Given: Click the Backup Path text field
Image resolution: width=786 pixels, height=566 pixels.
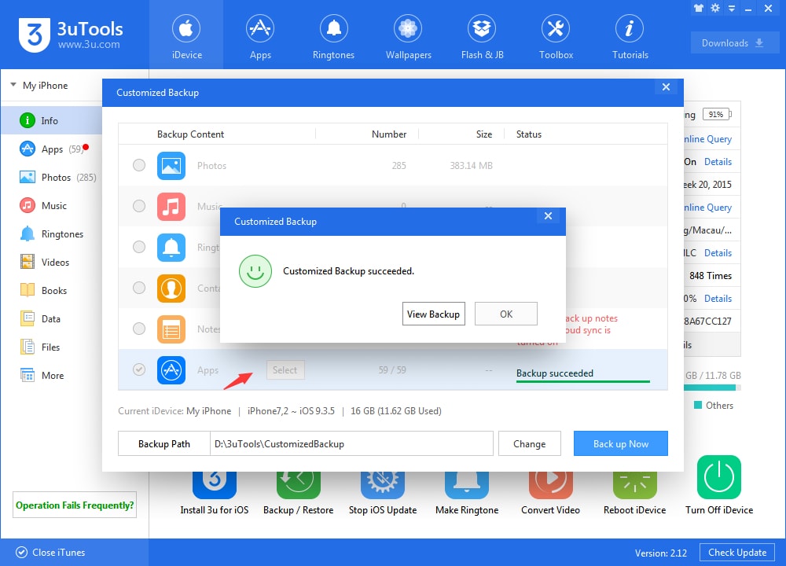Looking at the screenshot, I should tap(351, 443).
